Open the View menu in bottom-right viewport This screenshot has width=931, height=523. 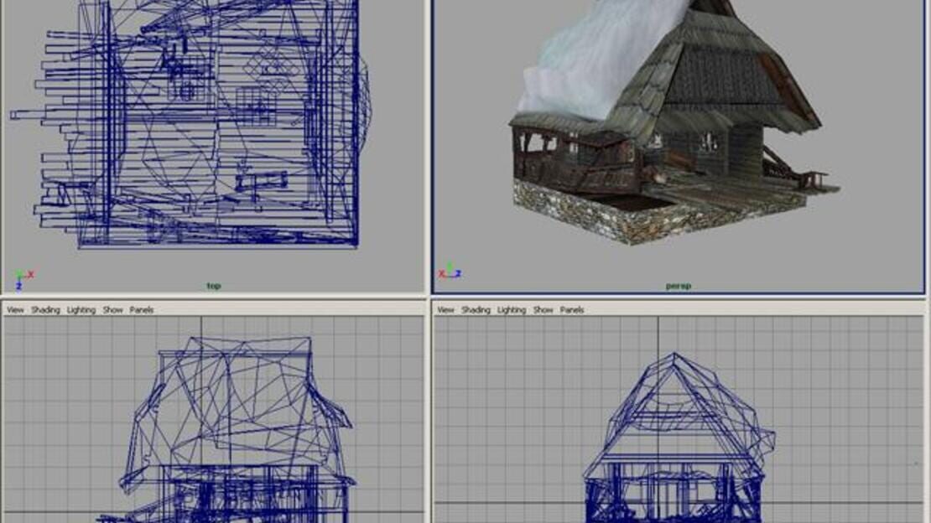click(x=446, y=310)
